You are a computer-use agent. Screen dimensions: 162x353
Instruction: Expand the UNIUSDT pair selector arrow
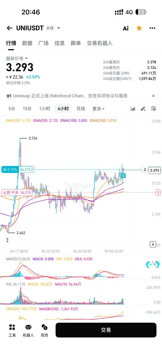coord(59,28)
